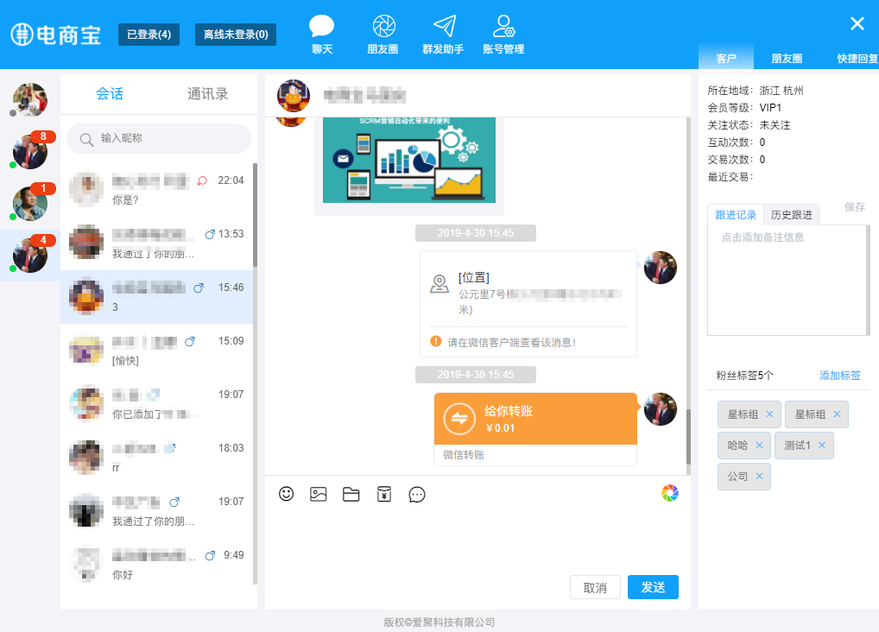879x632 pixels.
Task: Open 聊天 chat in top navigation
Action: 322,35
